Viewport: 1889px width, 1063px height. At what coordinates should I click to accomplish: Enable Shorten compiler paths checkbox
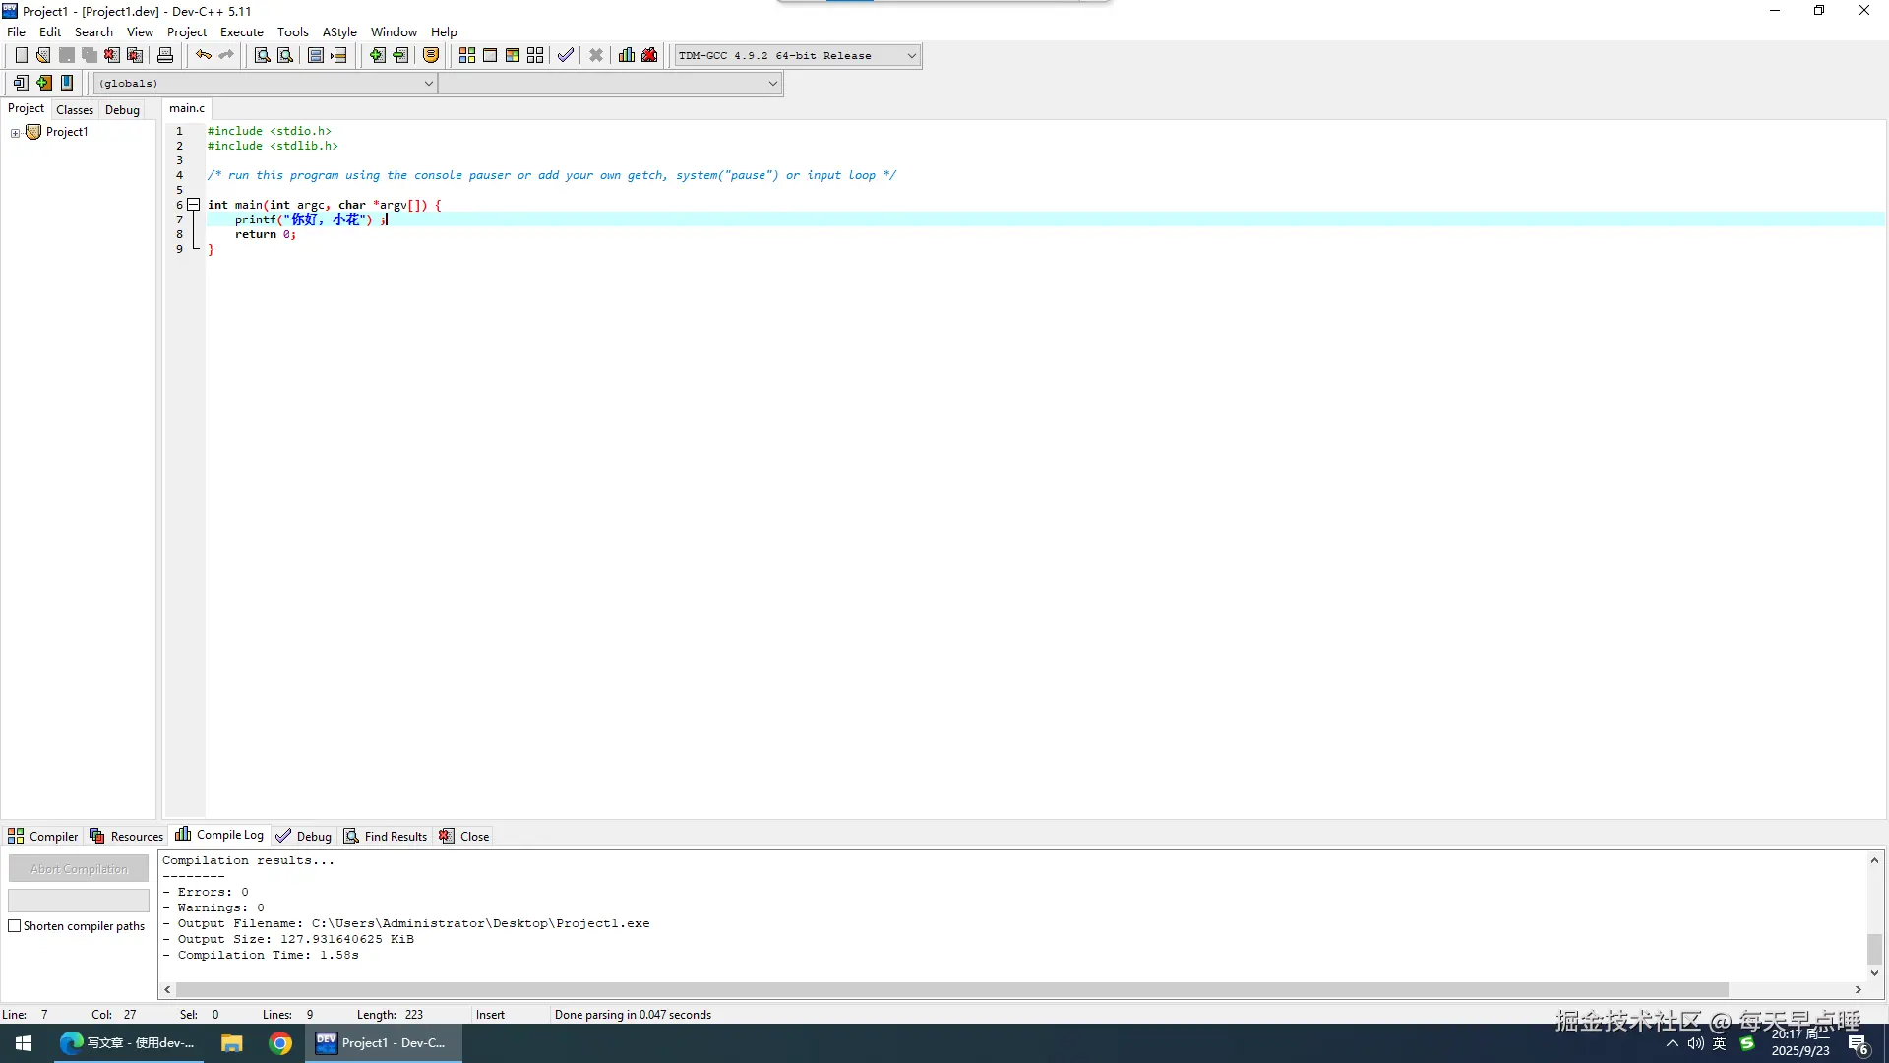(x=15, y=926)
